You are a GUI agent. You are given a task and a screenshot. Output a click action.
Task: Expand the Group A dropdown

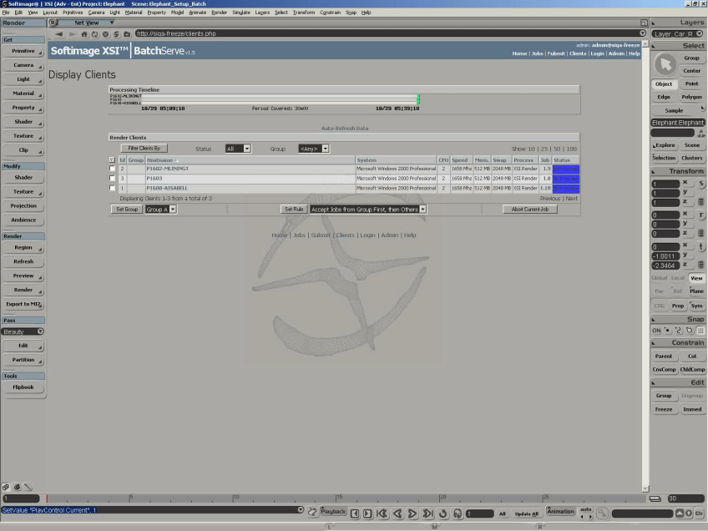[160, 210]
